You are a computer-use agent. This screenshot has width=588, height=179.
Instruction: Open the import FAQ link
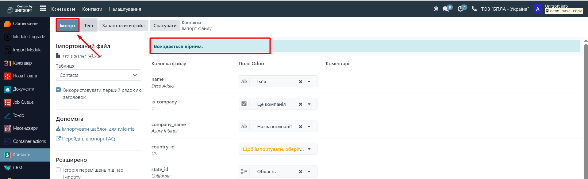(x=88, y=139)
